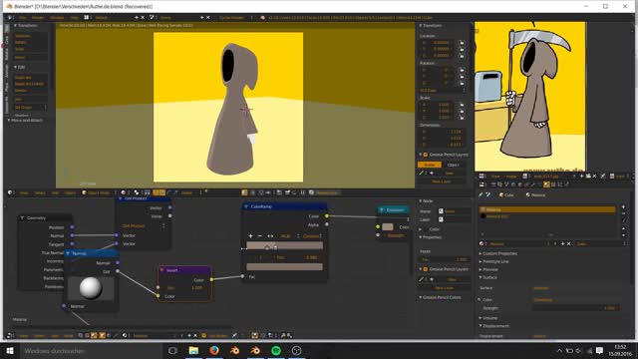Open the Object Mode dropdown in viewport header

(x=99, y=192)
